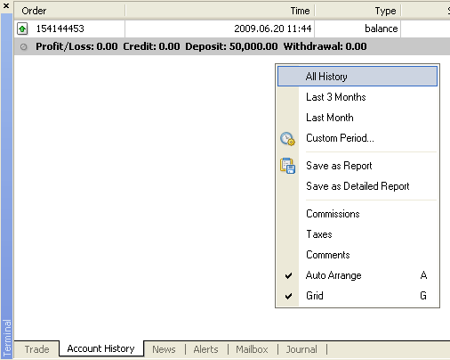
Task: Click the grey circle summary icon
Action: (24, 46)
